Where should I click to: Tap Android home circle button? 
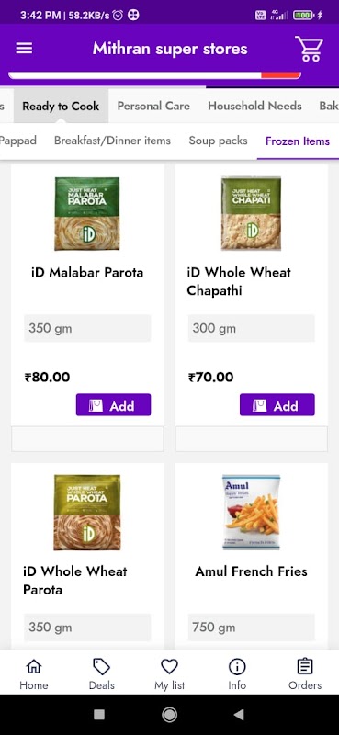pos(169,715)
